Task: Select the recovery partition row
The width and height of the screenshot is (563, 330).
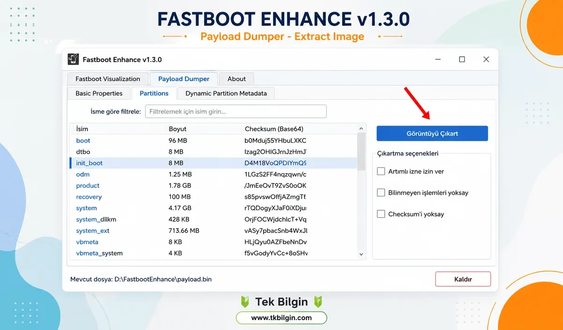Action: click(213, 197)
